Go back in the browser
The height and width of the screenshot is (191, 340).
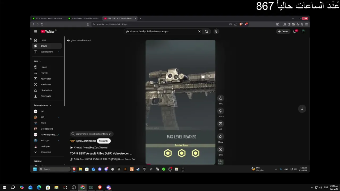[x=33, y=24]
